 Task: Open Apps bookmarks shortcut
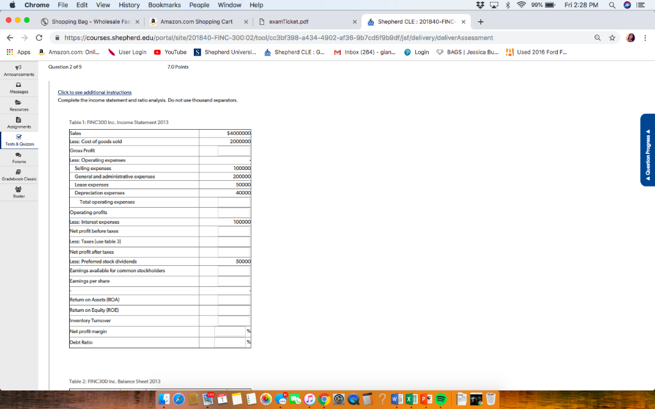point(19,52)
